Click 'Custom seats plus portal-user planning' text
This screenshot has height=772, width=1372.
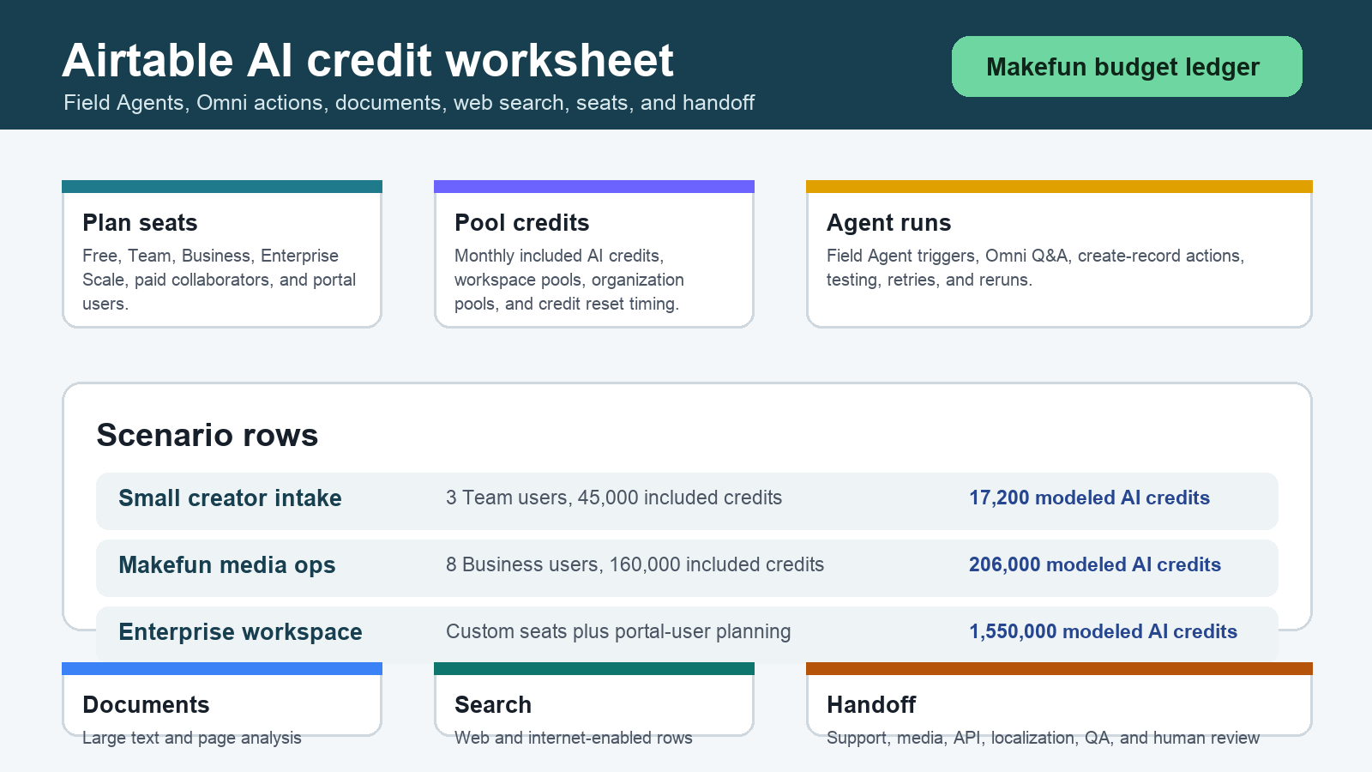(618, 631)
